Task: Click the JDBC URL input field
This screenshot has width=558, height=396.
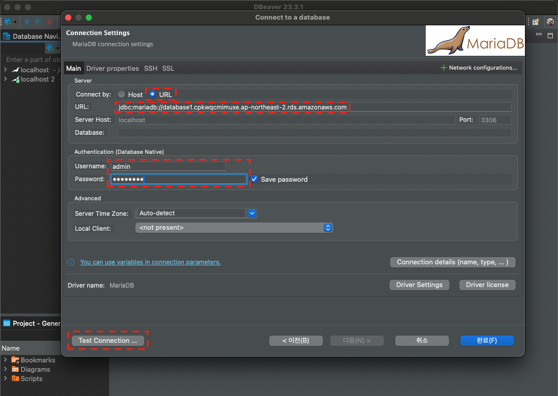Action: 314,107
